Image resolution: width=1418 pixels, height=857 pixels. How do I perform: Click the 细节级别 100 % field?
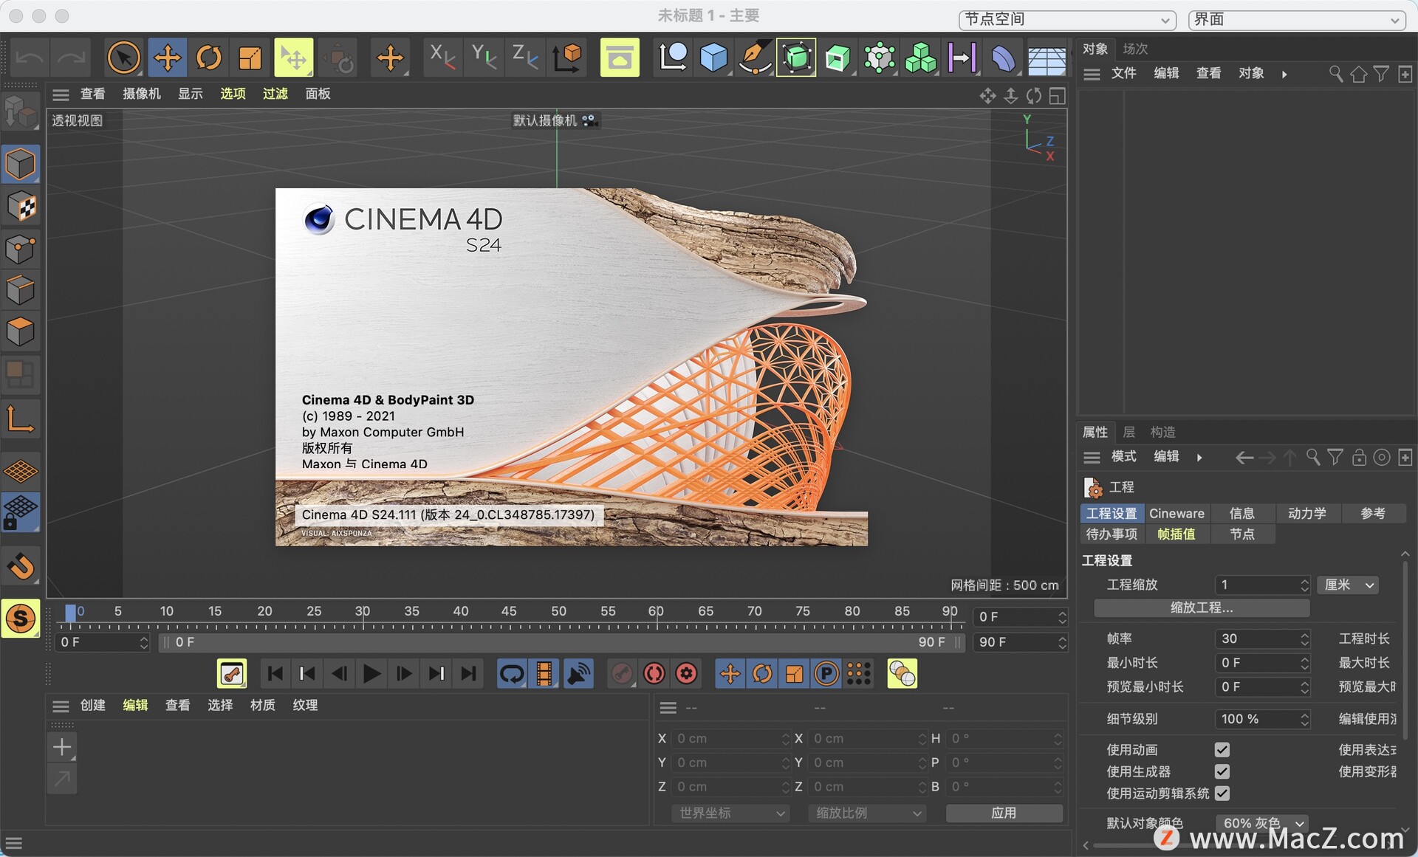pyautogui.click(x=1262, y=720)
